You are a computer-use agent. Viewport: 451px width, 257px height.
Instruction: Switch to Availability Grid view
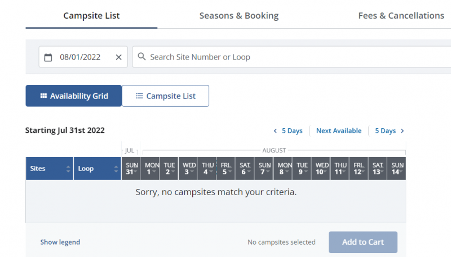coord(73,96)
